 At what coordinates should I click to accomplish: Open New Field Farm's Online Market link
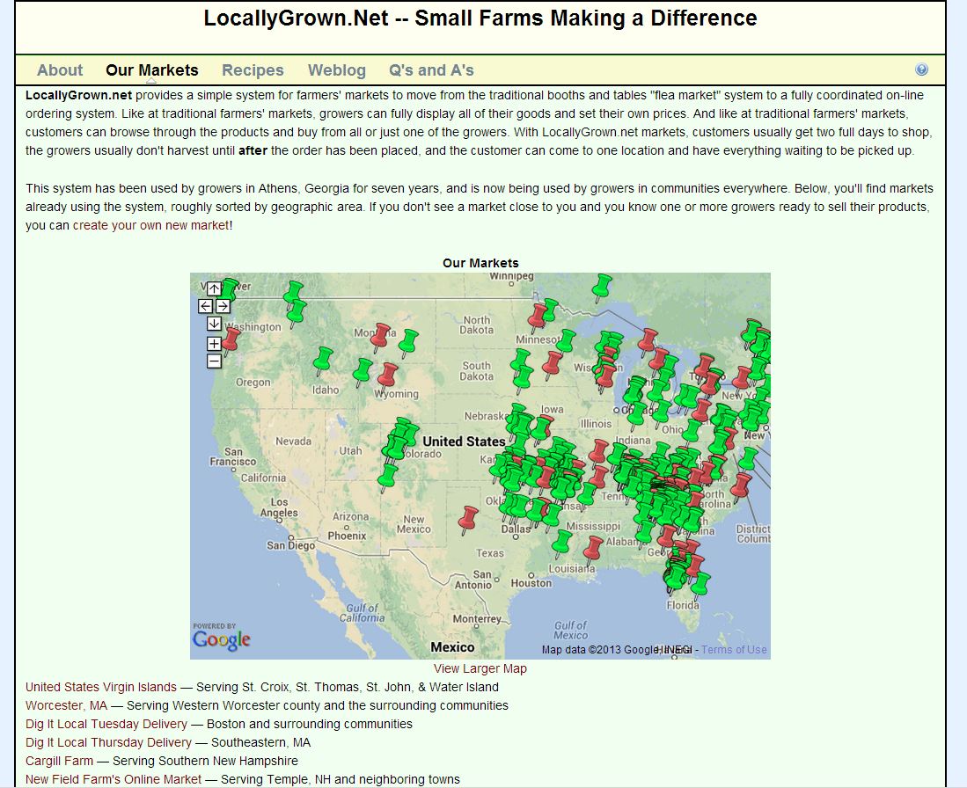pos(114,779)
